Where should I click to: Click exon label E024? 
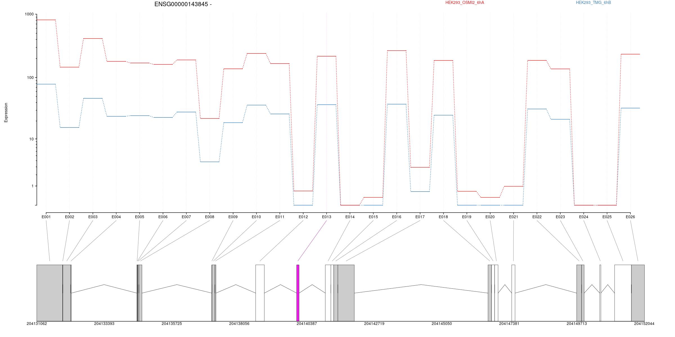[584, 217]
